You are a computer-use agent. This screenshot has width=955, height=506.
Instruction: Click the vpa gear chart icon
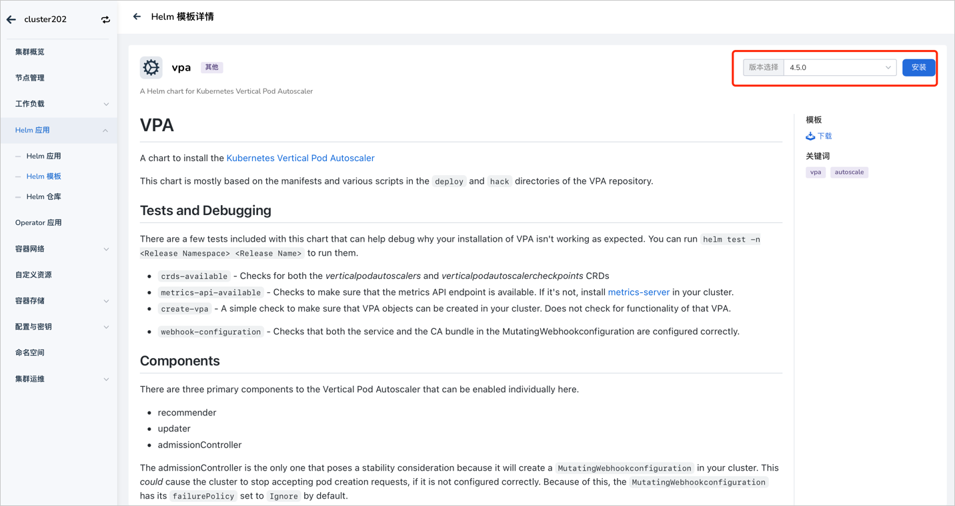[151, 67]
